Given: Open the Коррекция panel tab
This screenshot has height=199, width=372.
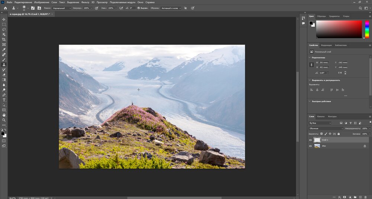Looking at the screenshot, I should click(326, 45).
